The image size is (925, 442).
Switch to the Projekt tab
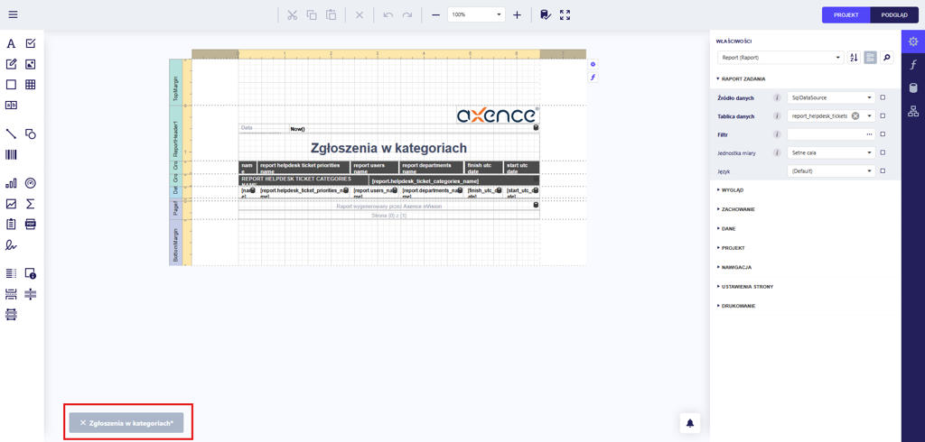tap(846, 15)
